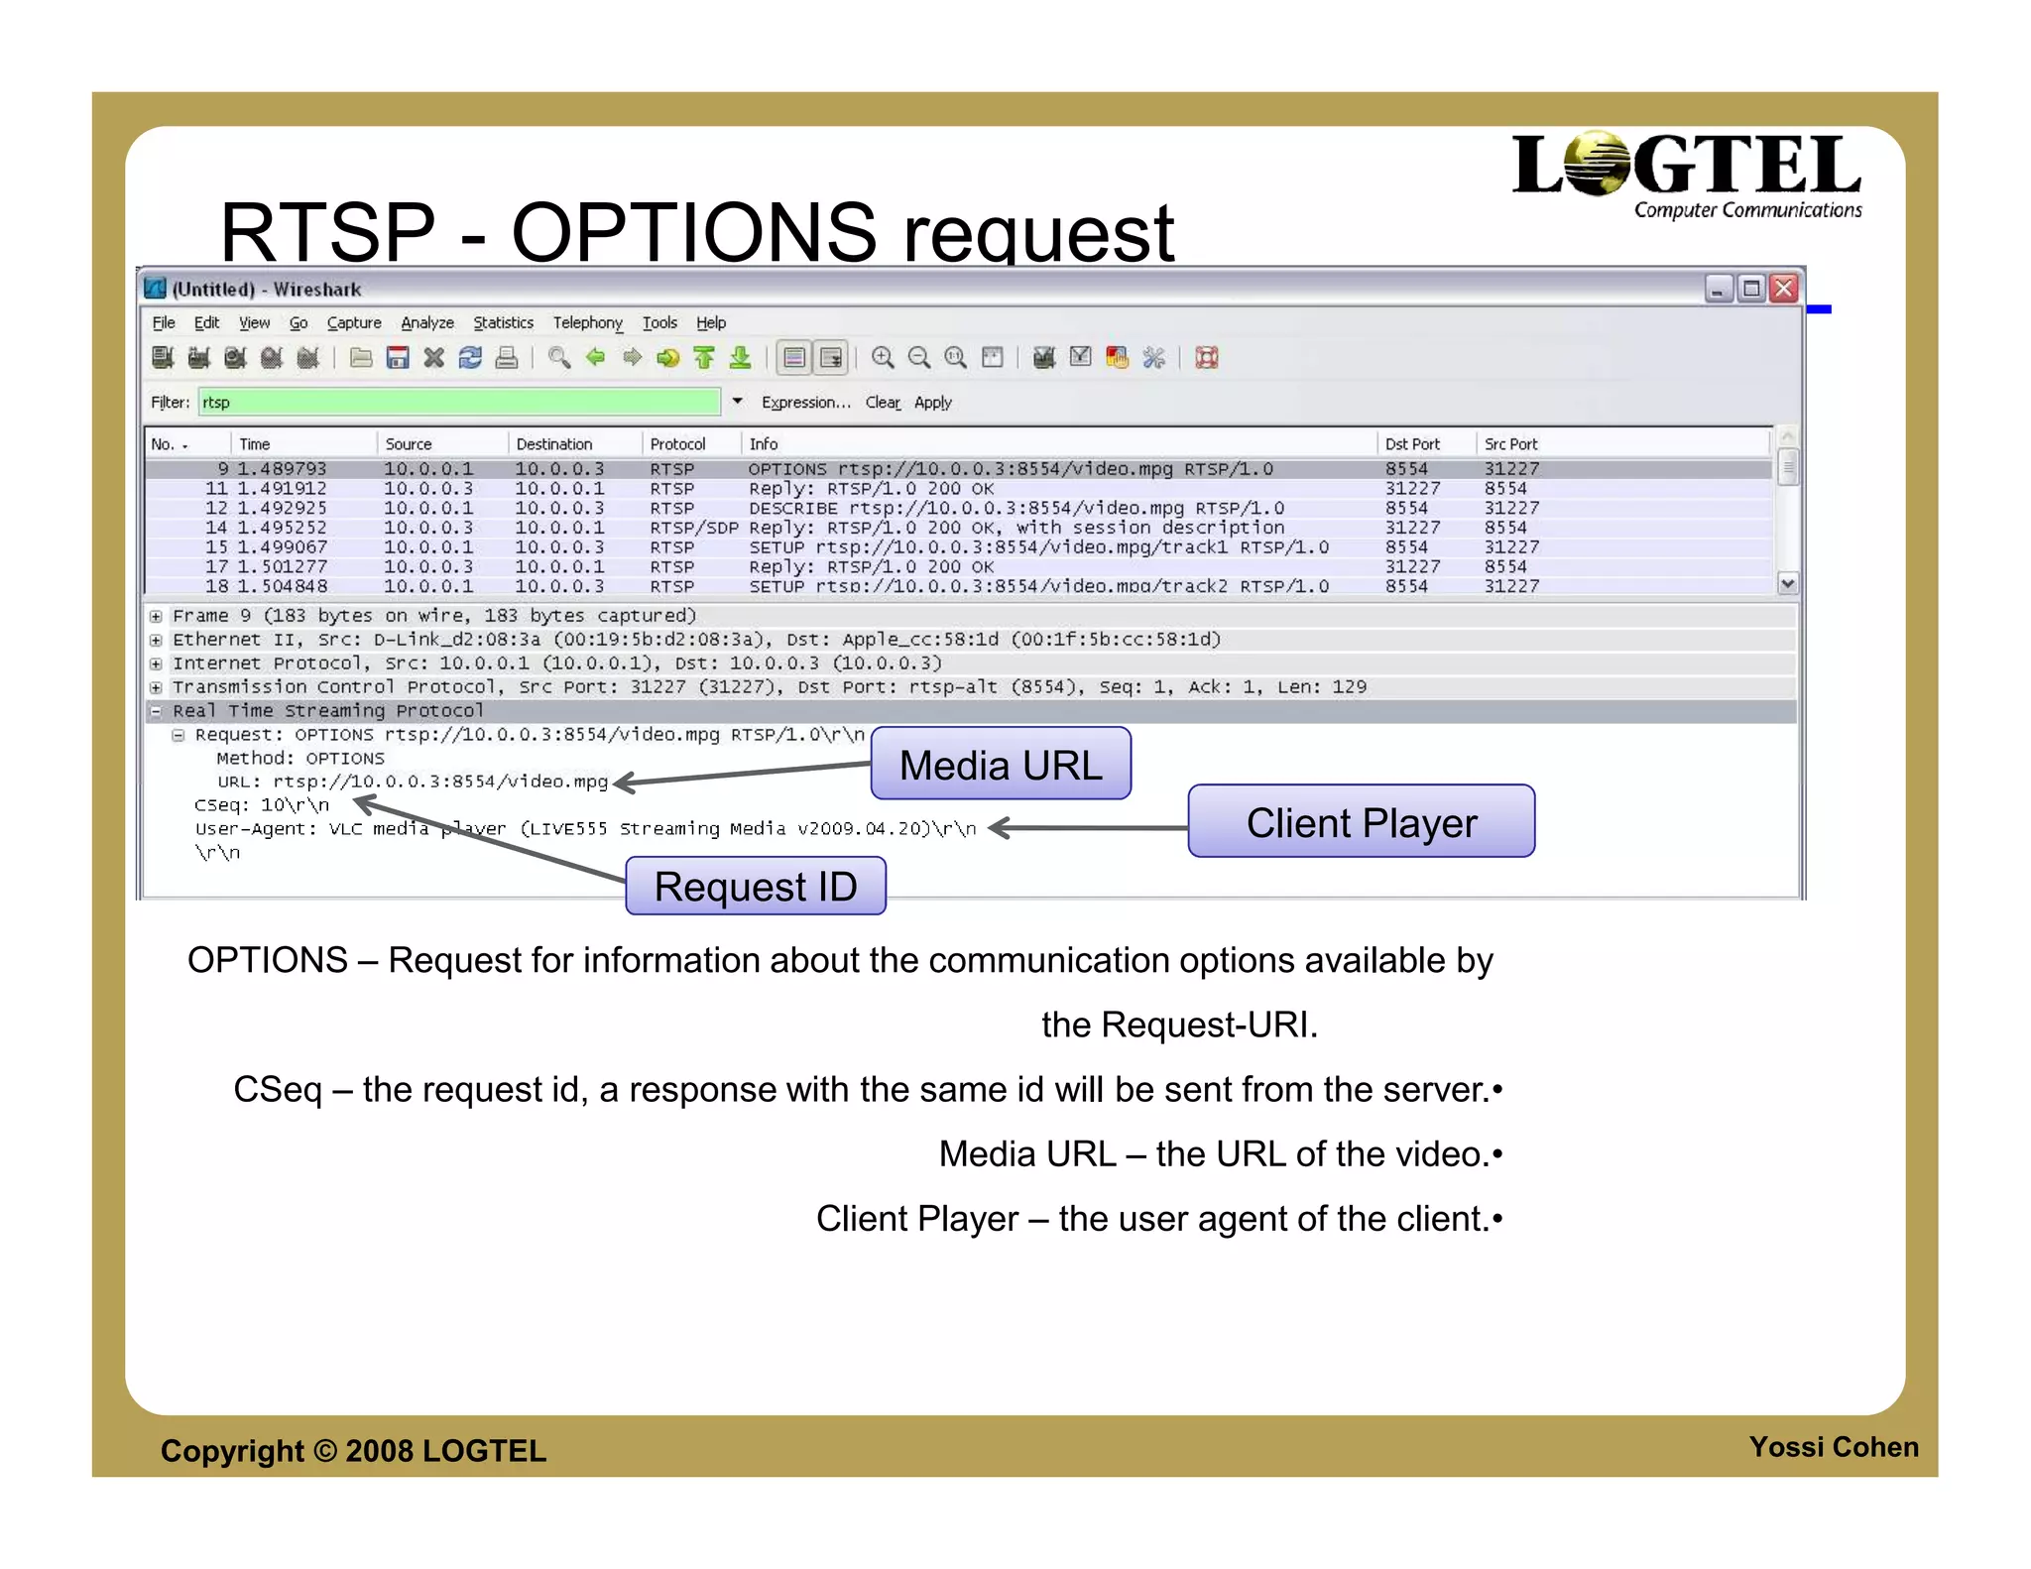This screenshot has height=1569, width=2031.
Task: Open the Tools menu
Action: 659,323
